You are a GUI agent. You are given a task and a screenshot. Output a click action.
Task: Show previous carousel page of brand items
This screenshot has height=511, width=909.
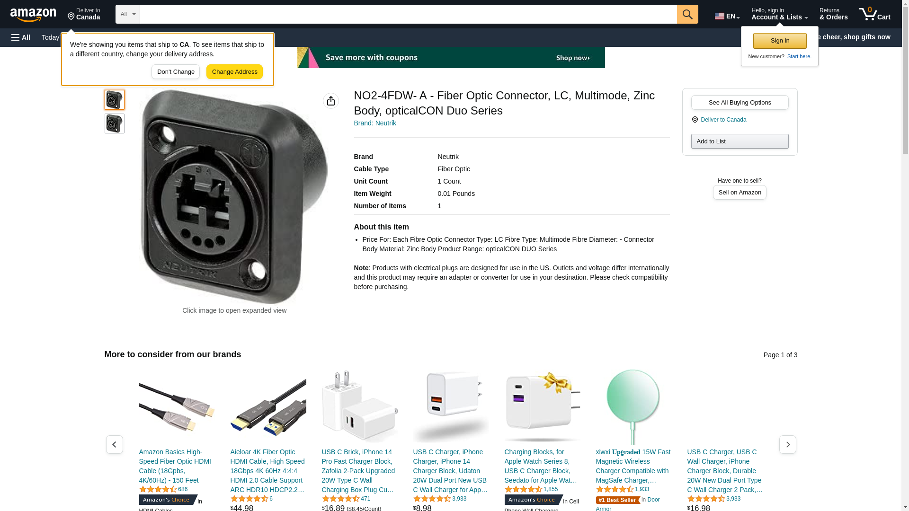pos(114,444)
